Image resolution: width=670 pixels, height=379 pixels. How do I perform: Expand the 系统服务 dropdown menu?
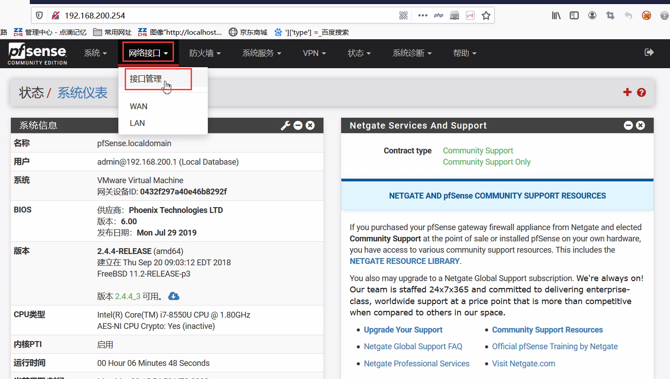tap(262, 53)
